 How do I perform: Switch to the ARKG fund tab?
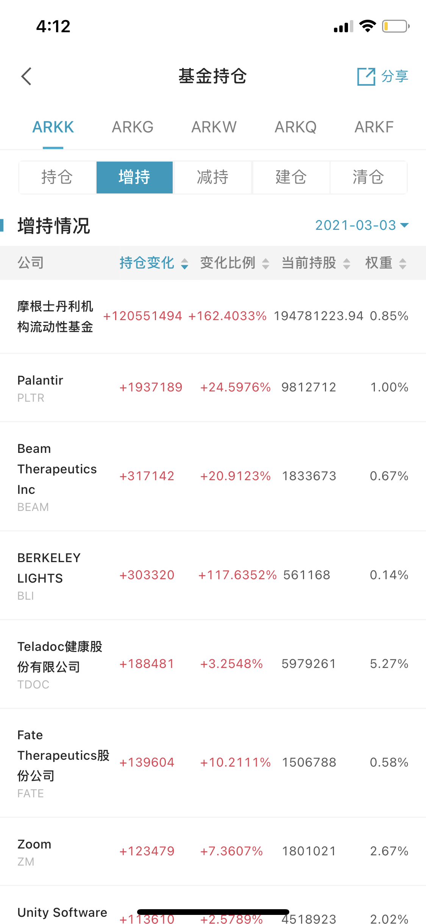point(133,127)
